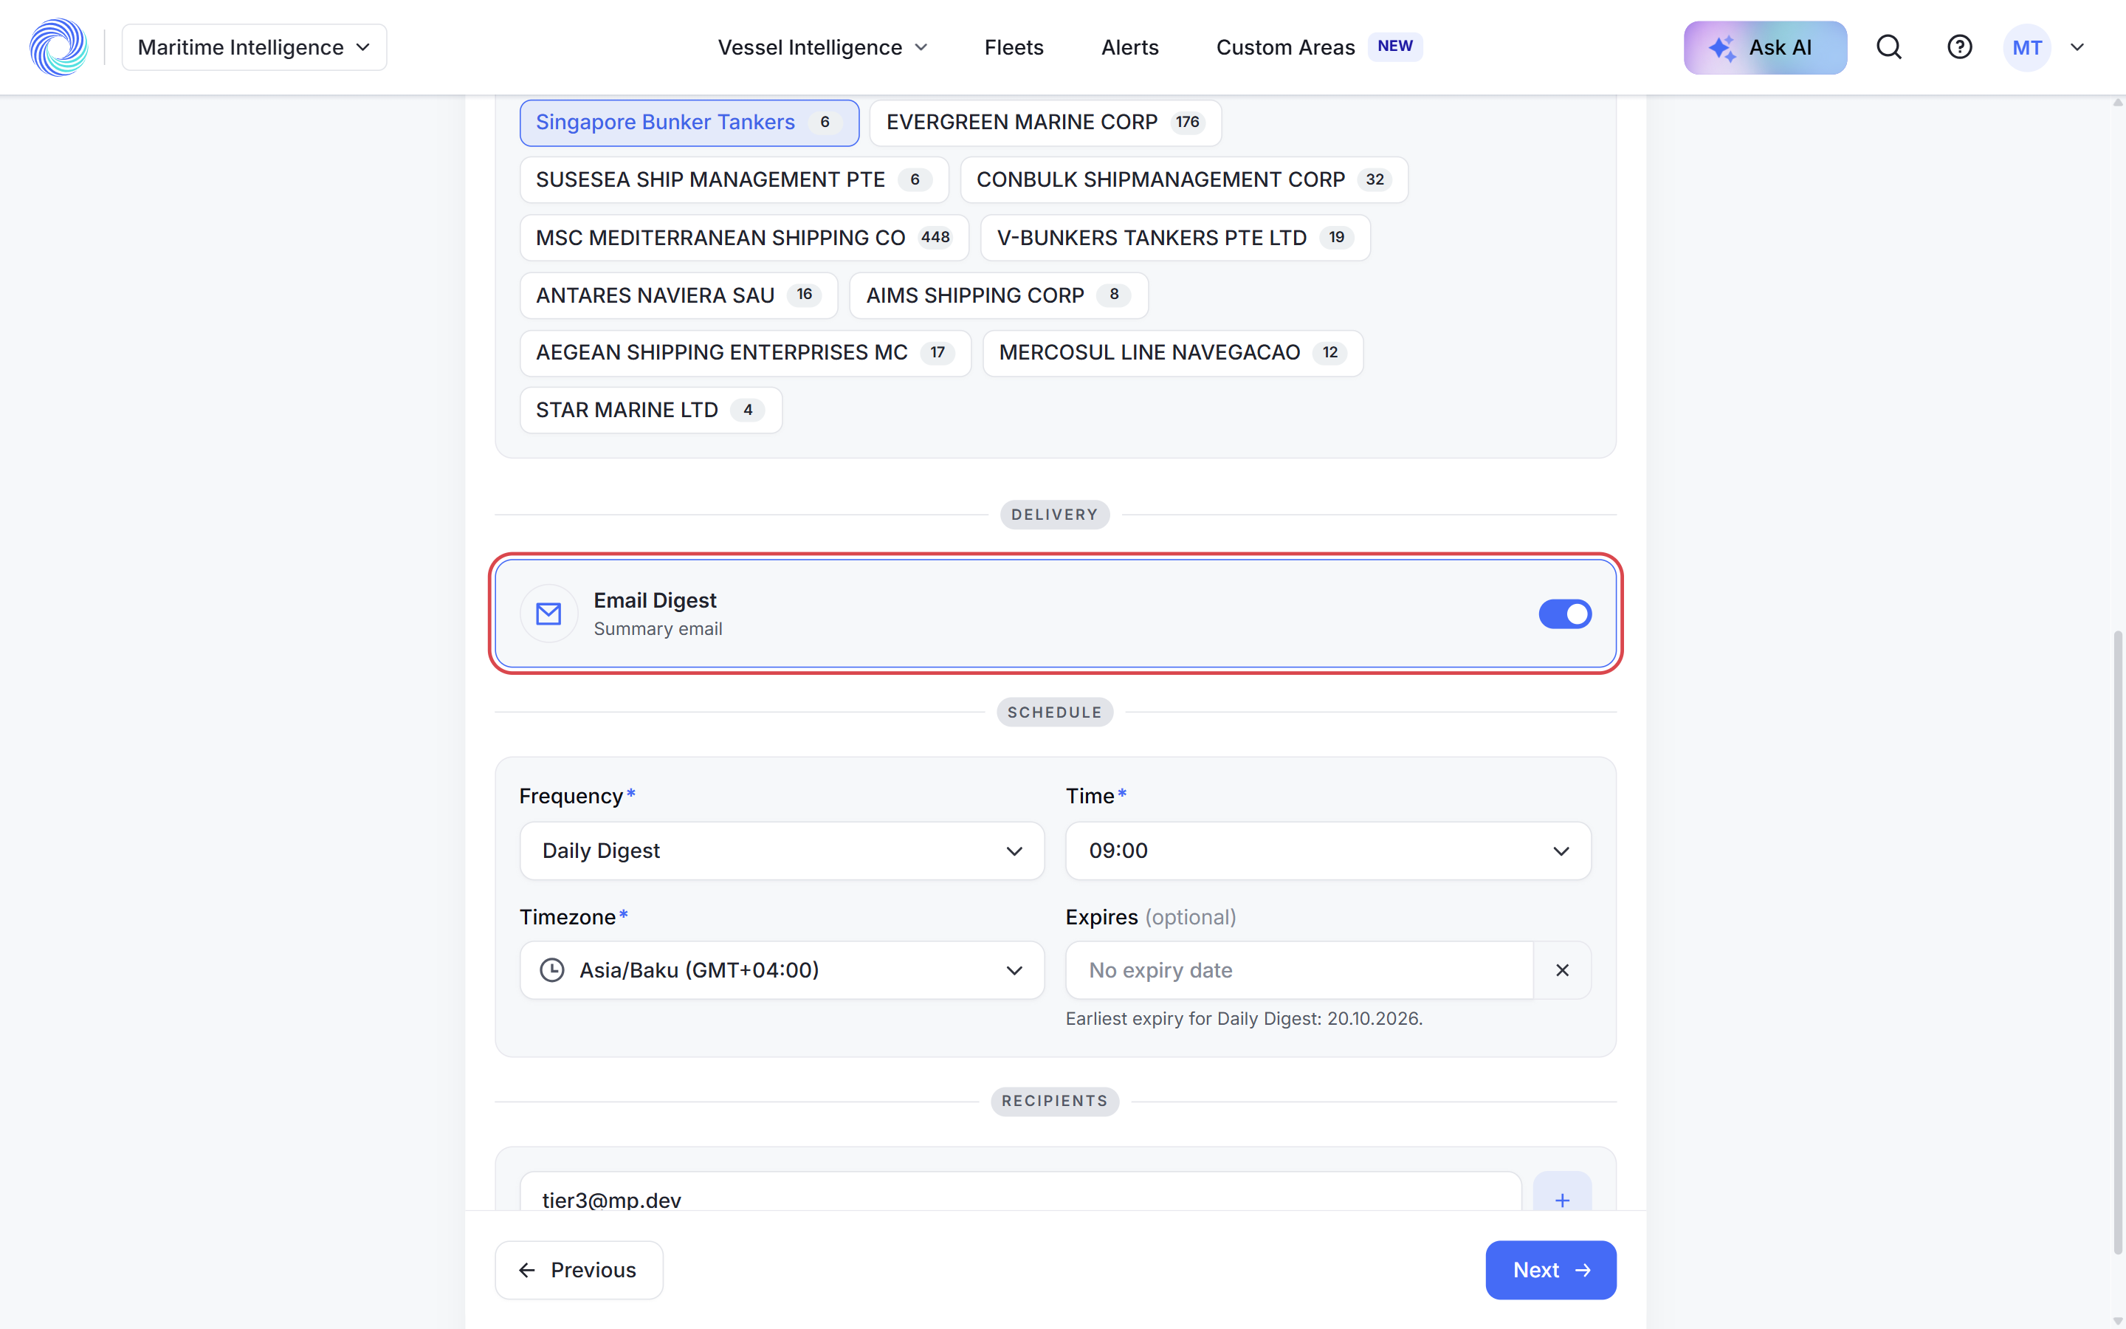Select the EVERGREEN MARINE CORP fleet chip

tap(1045, 122)
